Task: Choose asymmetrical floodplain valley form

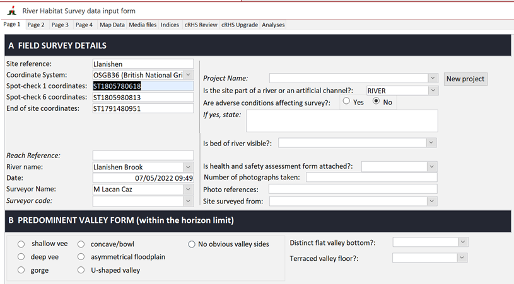Action: pos(81,257)
